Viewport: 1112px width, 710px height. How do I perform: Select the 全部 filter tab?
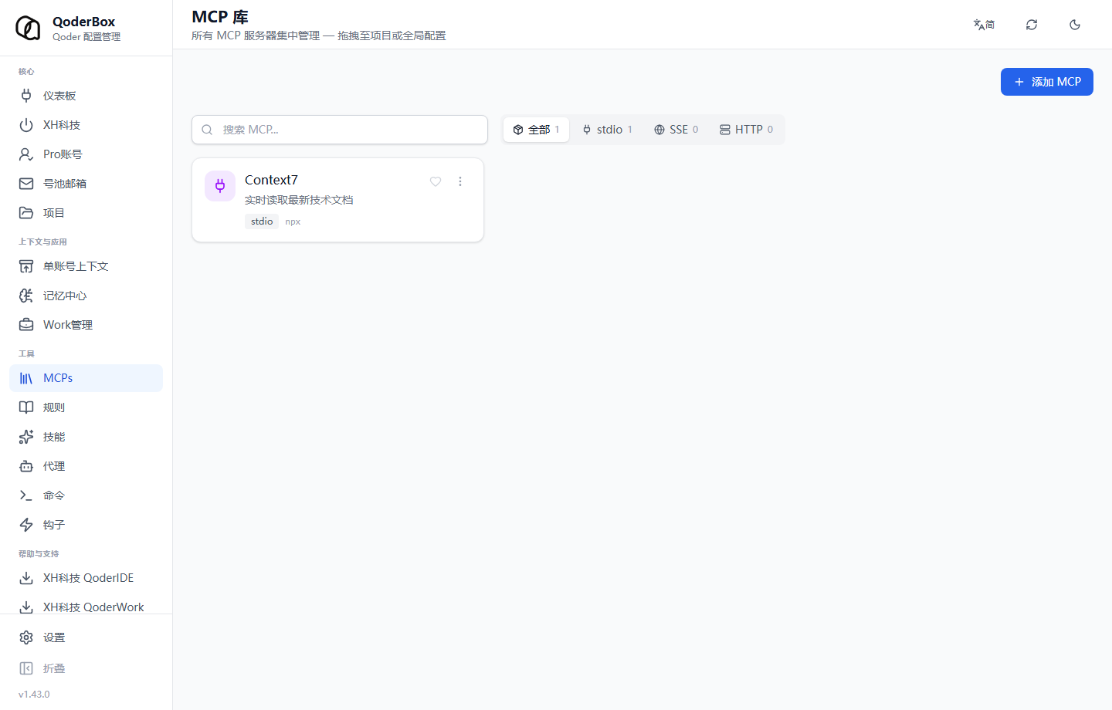[x=536, y=130]
